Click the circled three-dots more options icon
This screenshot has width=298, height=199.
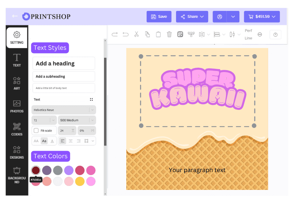point(259,35)
